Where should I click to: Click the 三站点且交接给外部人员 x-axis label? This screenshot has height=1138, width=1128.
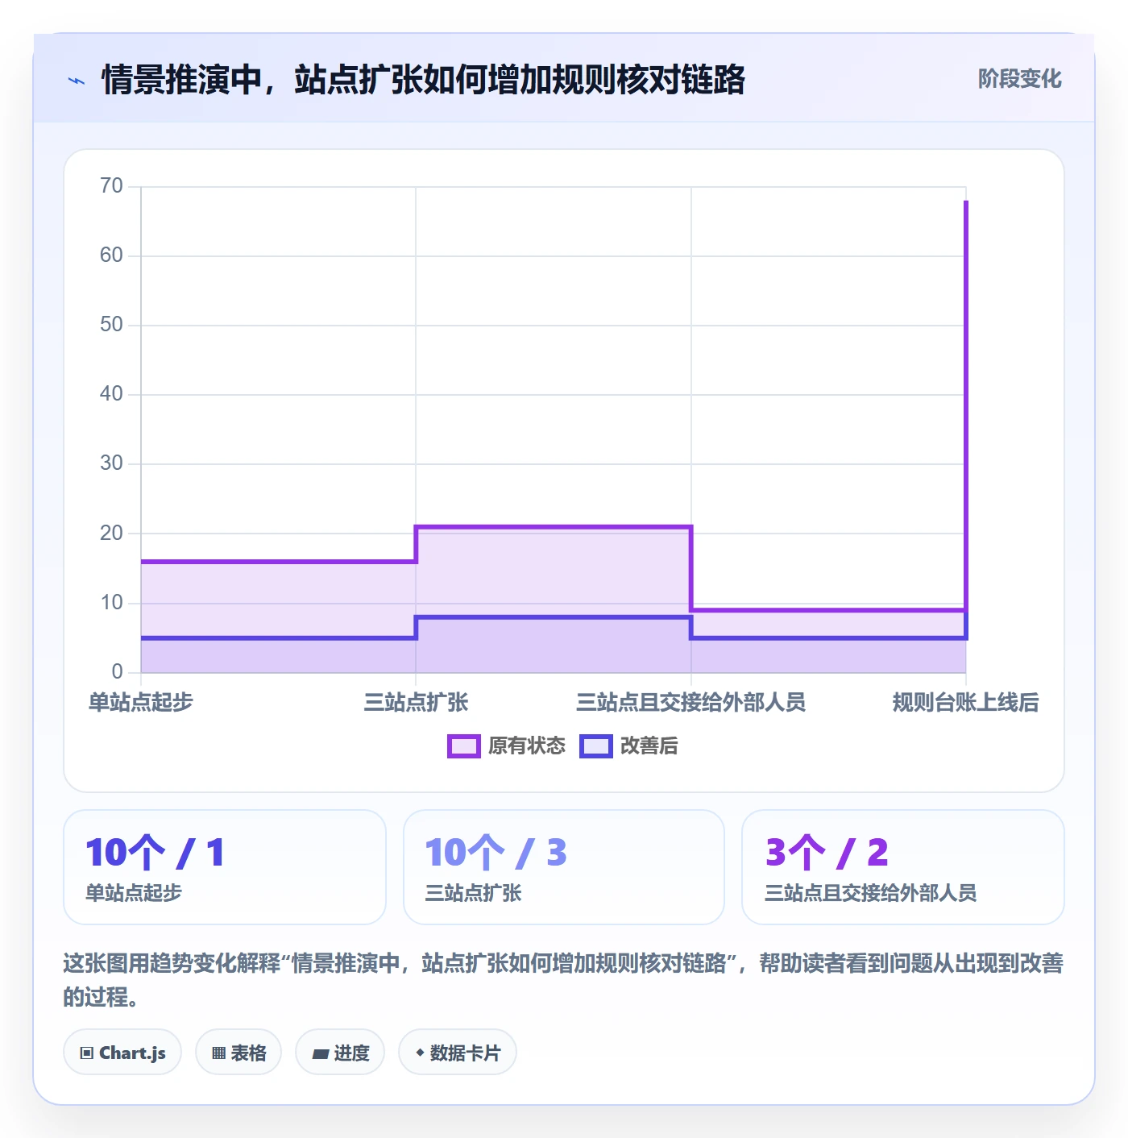pyautogui.click(x=691, y=702)
